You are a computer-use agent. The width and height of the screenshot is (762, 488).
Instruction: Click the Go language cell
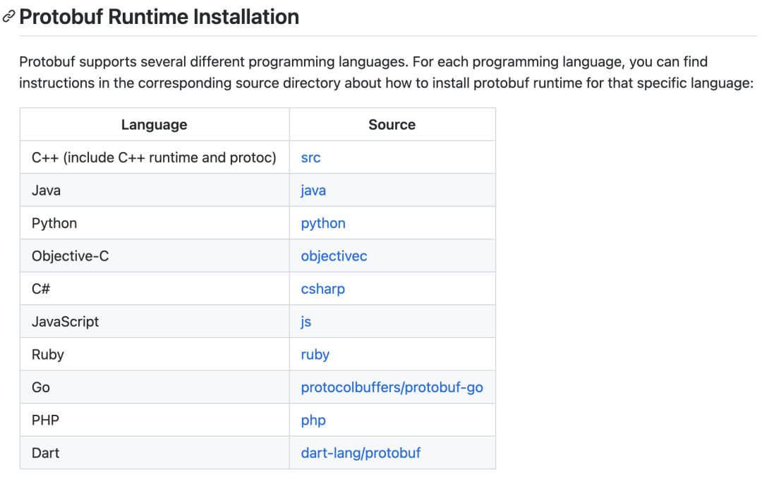click(155, 387)
